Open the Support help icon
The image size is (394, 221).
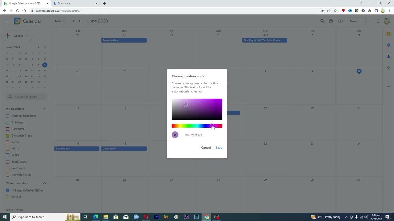coord(331,21)
